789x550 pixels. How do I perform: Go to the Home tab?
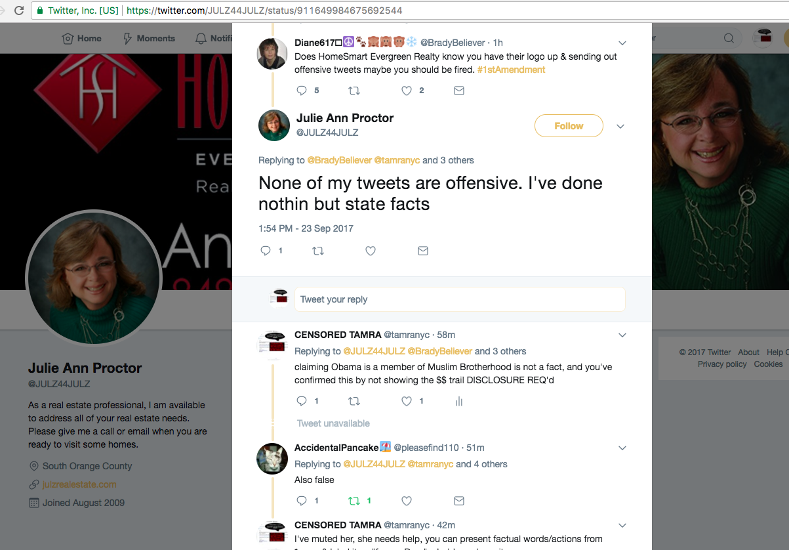click(81, 38)
